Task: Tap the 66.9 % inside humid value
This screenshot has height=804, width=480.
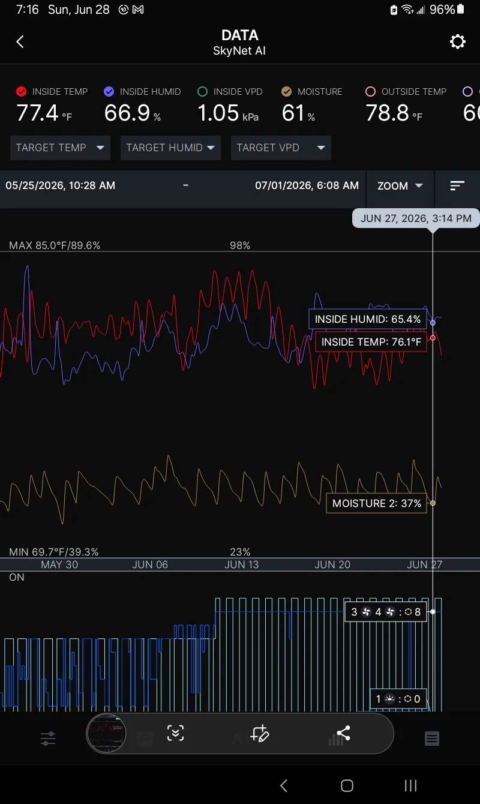Action: (x=132, y=113)
